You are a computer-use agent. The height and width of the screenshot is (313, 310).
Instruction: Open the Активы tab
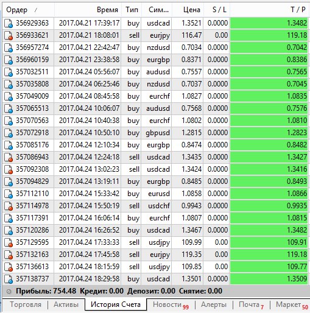(66, 304)
